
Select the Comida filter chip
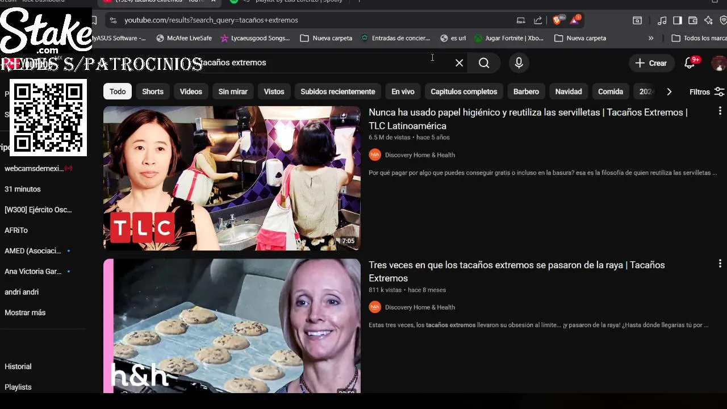point(611,91)
